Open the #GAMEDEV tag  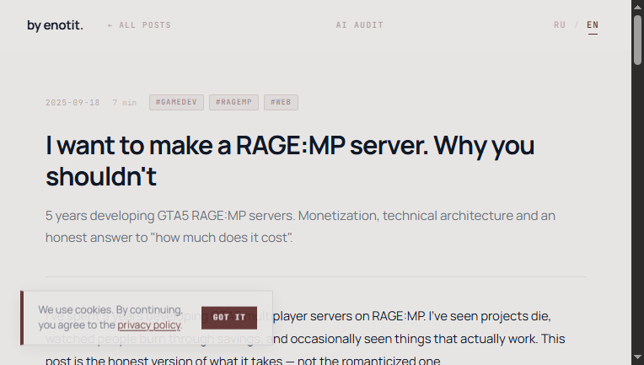point(176,103)
